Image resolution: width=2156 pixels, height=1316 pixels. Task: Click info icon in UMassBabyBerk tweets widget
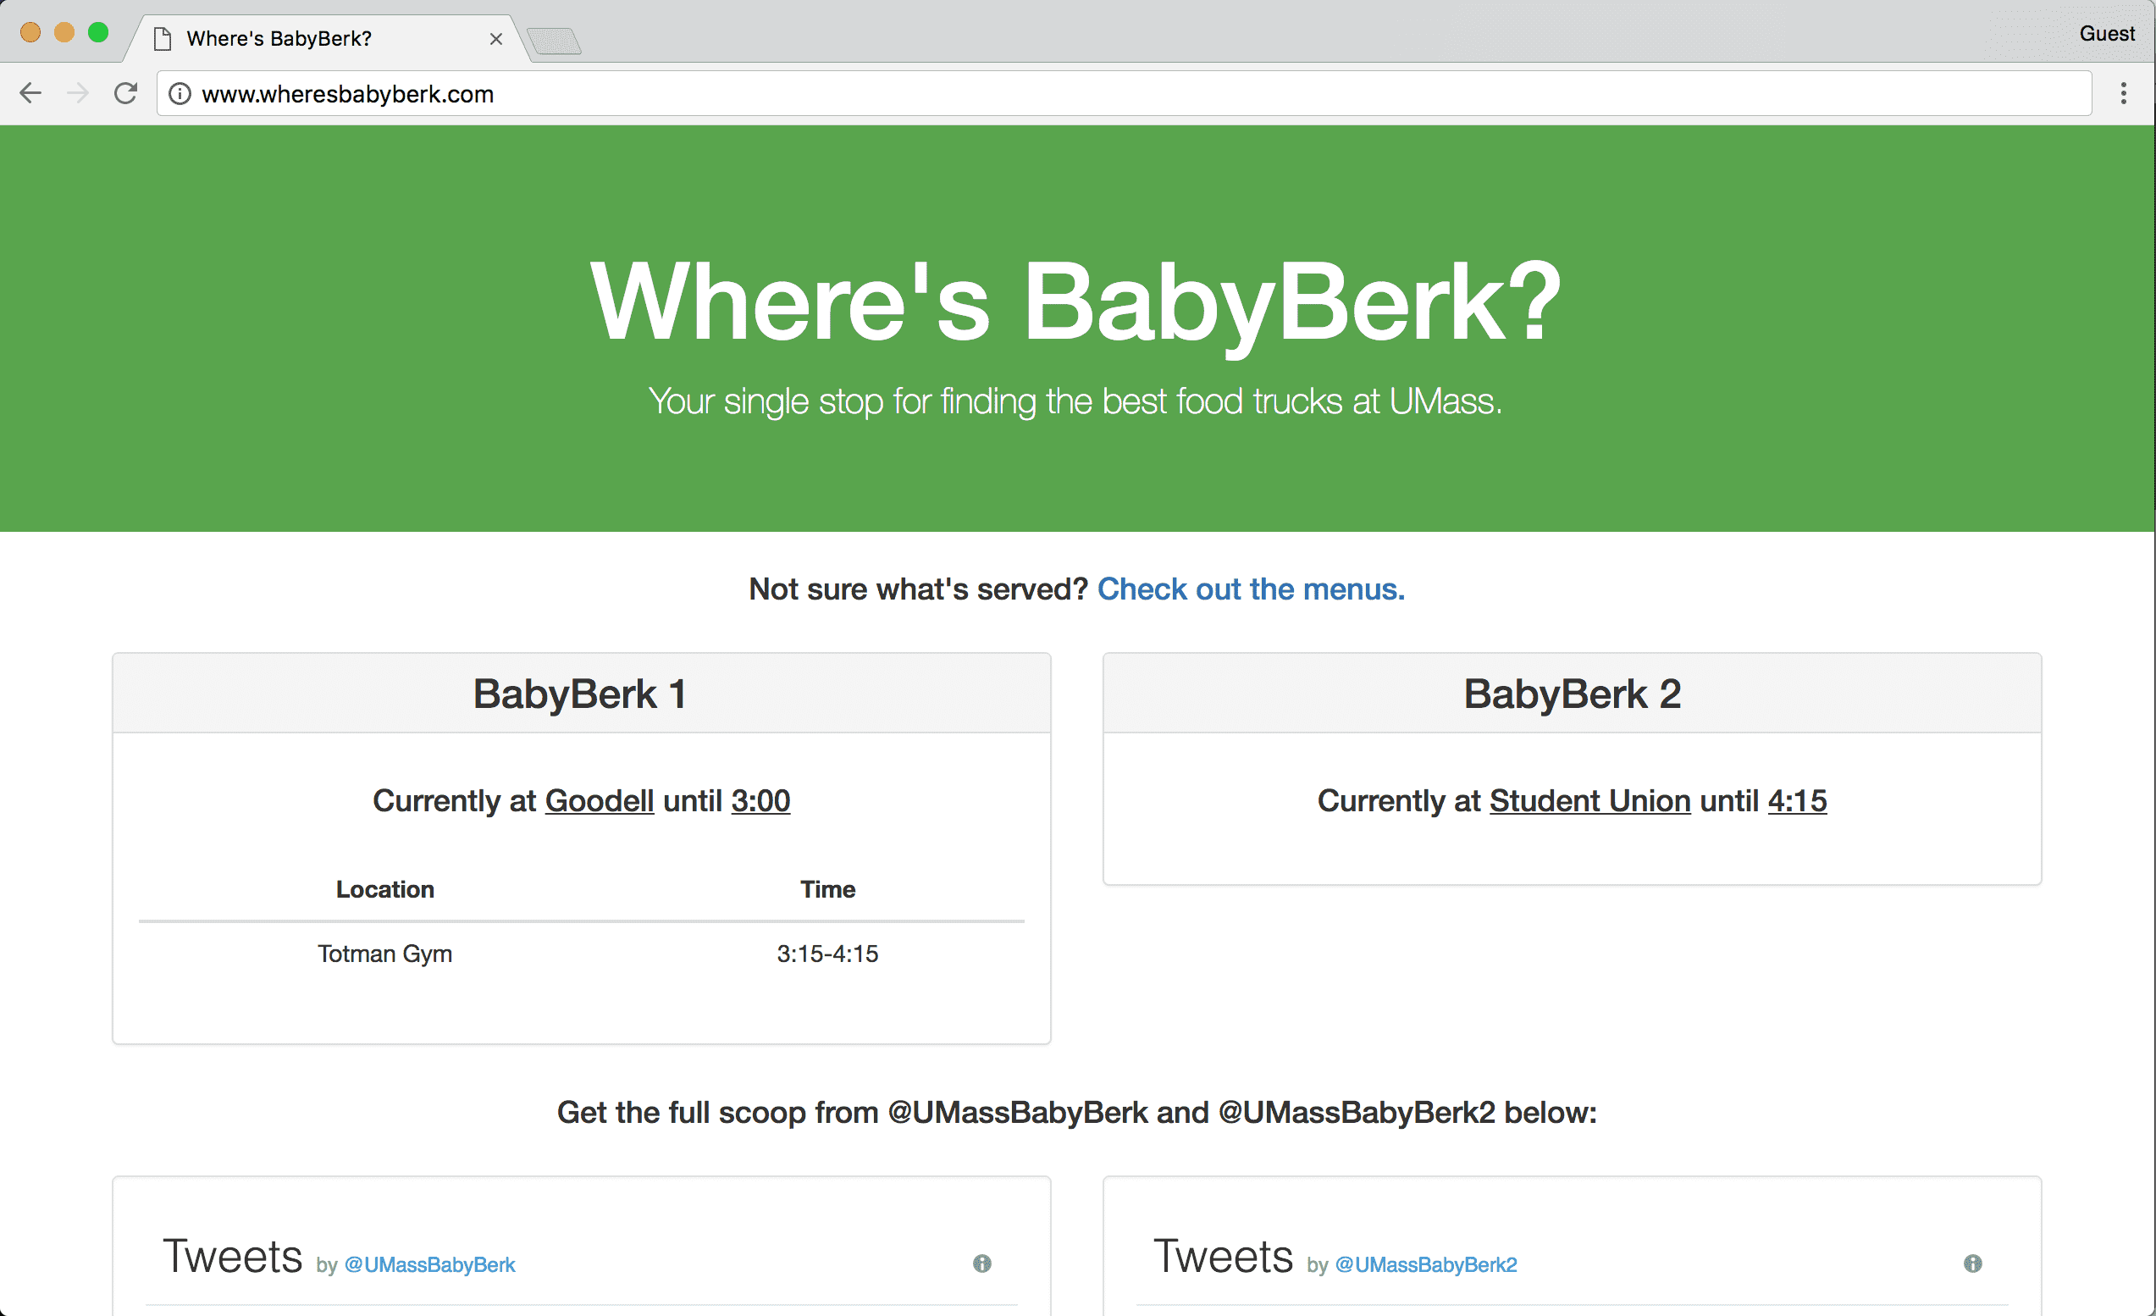(x=981, y=1263)
